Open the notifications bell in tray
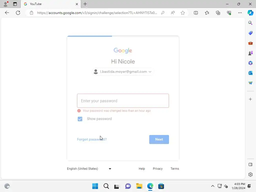The width and height of the screenshot is (256, 192). click(249, 186)
